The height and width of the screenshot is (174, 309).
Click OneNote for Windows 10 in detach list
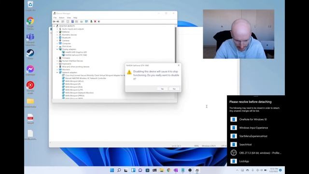point(256,119)
